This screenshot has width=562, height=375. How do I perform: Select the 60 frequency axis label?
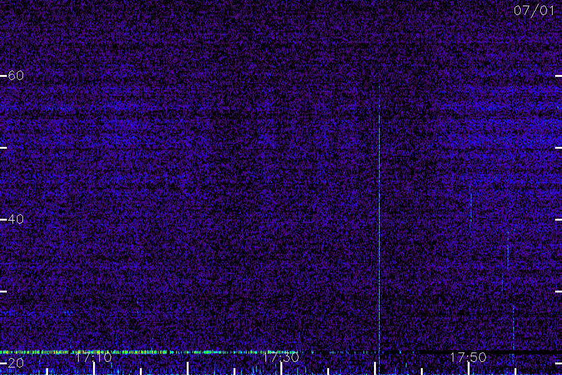pos(16,76)
